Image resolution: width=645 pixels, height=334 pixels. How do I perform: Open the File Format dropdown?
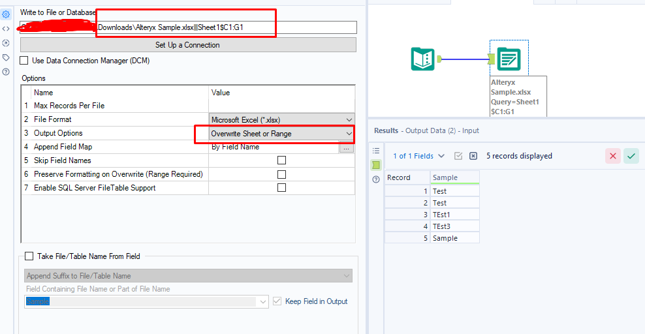[x=282, y=119]
